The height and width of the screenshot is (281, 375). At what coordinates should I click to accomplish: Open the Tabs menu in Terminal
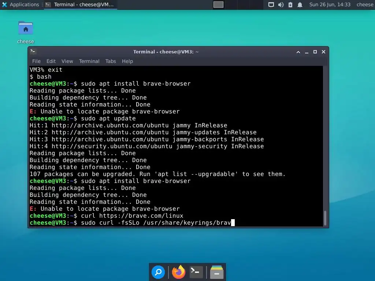pos(111,61)
